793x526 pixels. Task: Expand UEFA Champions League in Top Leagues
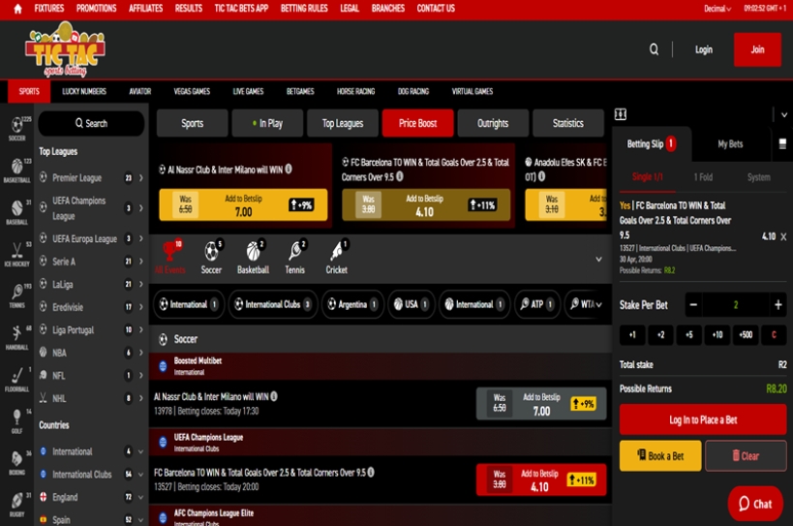click(x=141, y=208)
